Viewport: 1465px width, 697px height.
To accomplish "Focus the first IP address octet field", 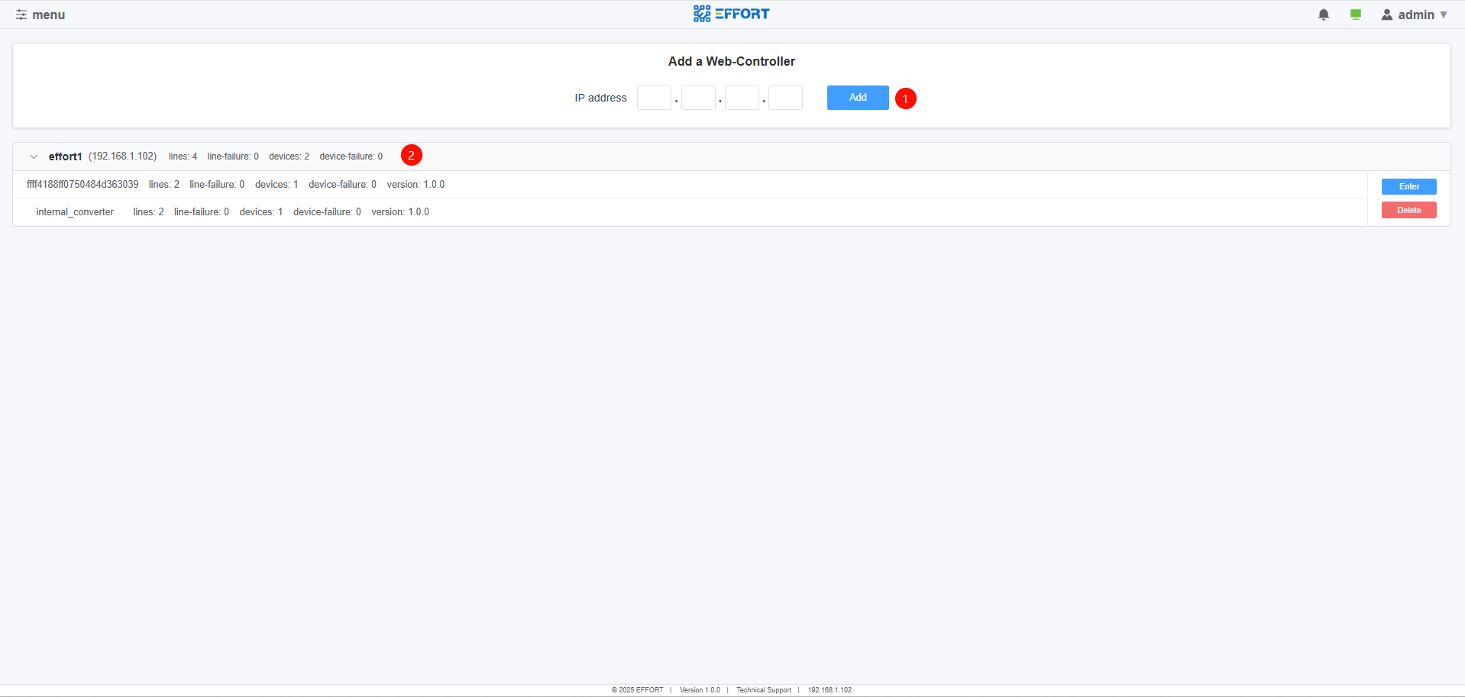I will pos(654,98).
